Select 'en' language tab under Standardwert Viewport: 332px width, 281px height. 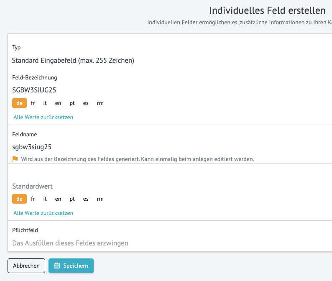click(58, 199)
